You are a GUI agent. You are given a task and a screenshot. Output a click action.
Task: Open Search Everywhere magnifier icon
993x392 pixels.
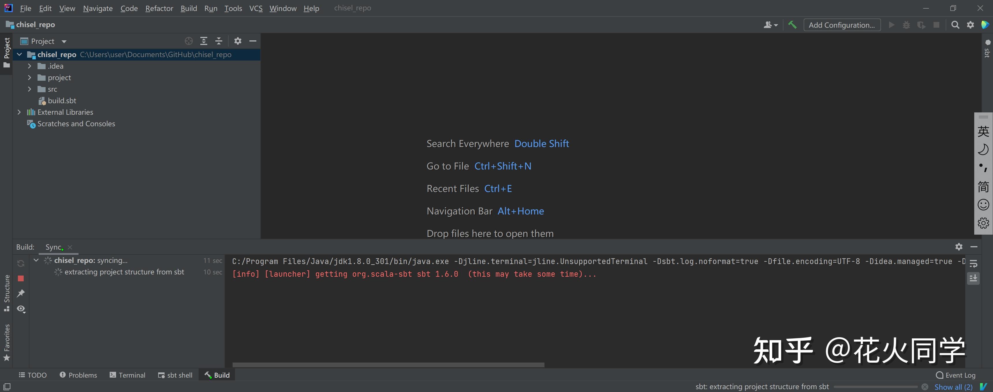[955, 25]
